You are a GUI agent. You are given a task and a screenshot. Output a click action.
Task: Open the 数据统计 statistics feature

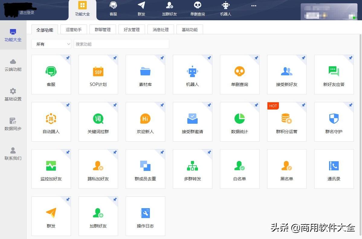click(x=240, y=122)
